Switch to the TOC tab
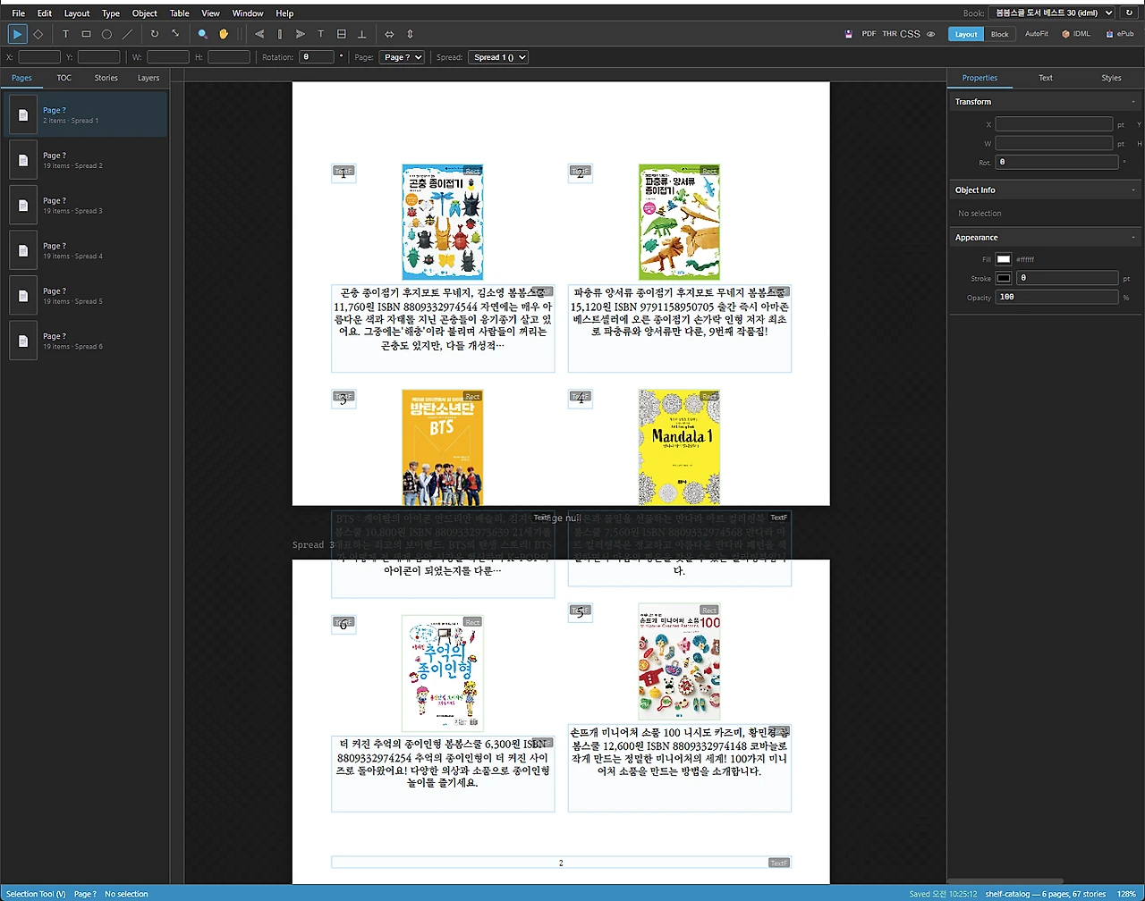Screen dimensions: 1145x901 click(64, 78)
